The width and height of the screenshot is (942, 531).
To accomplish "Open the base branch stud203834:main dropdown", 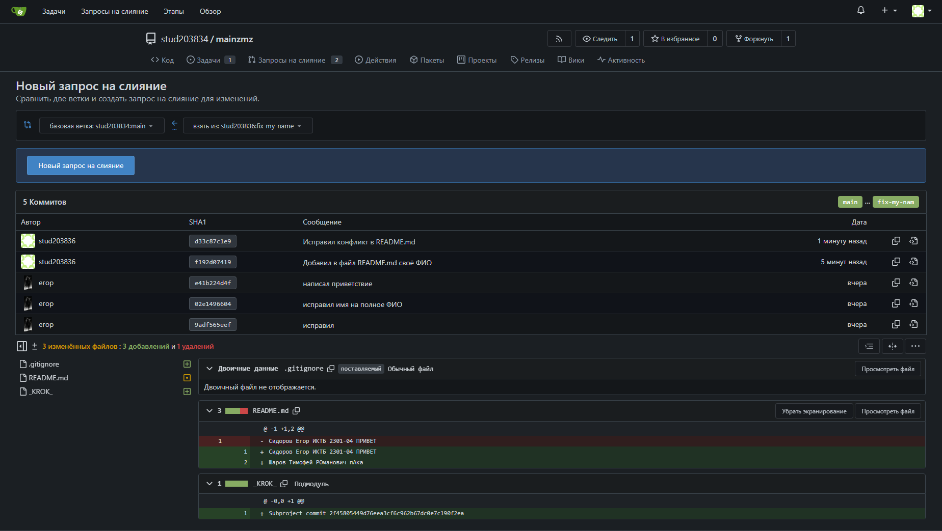I will coord(101,126).
